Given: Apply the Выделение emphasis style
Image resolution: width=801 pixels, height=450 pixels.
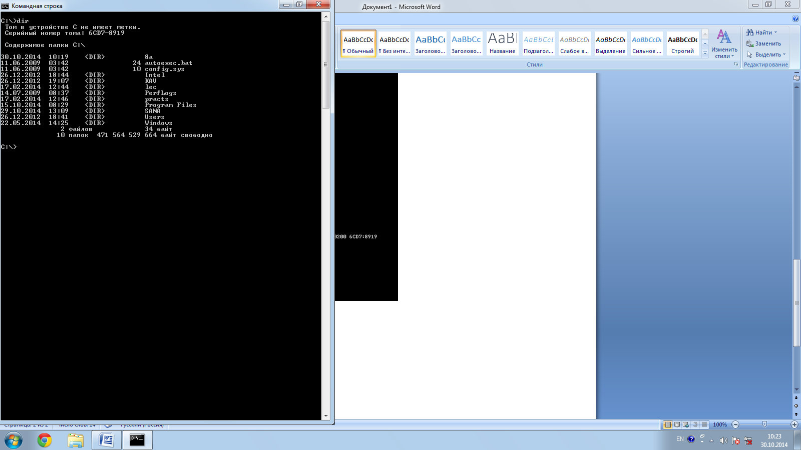Looking at the screenshot, I should pyautogui.click(x=610, y=43).
